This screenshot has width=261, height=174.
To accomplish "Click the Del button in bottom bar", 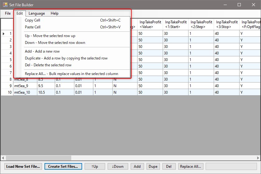I will pos(169,166).
